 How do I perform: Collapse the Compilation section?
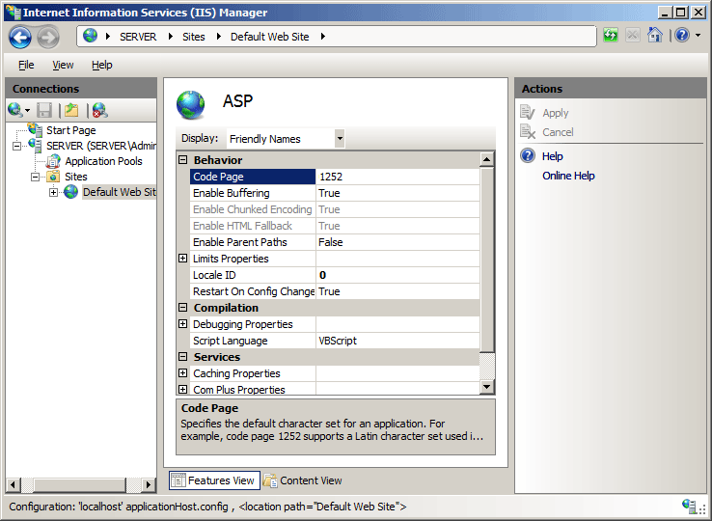[x=182, y=308]
